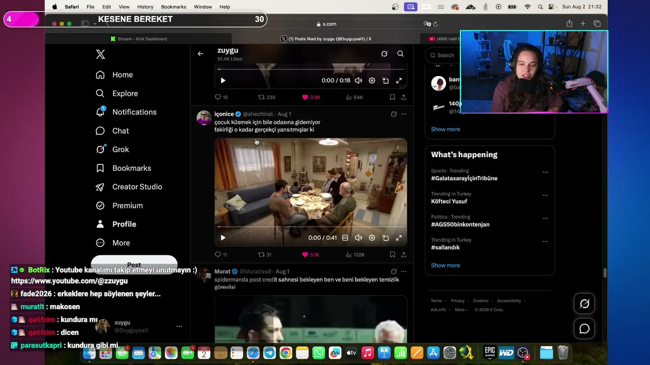Mute the 0:41 video
The height and width of the screenshot is (365, 650).
[x=359, y=238]
